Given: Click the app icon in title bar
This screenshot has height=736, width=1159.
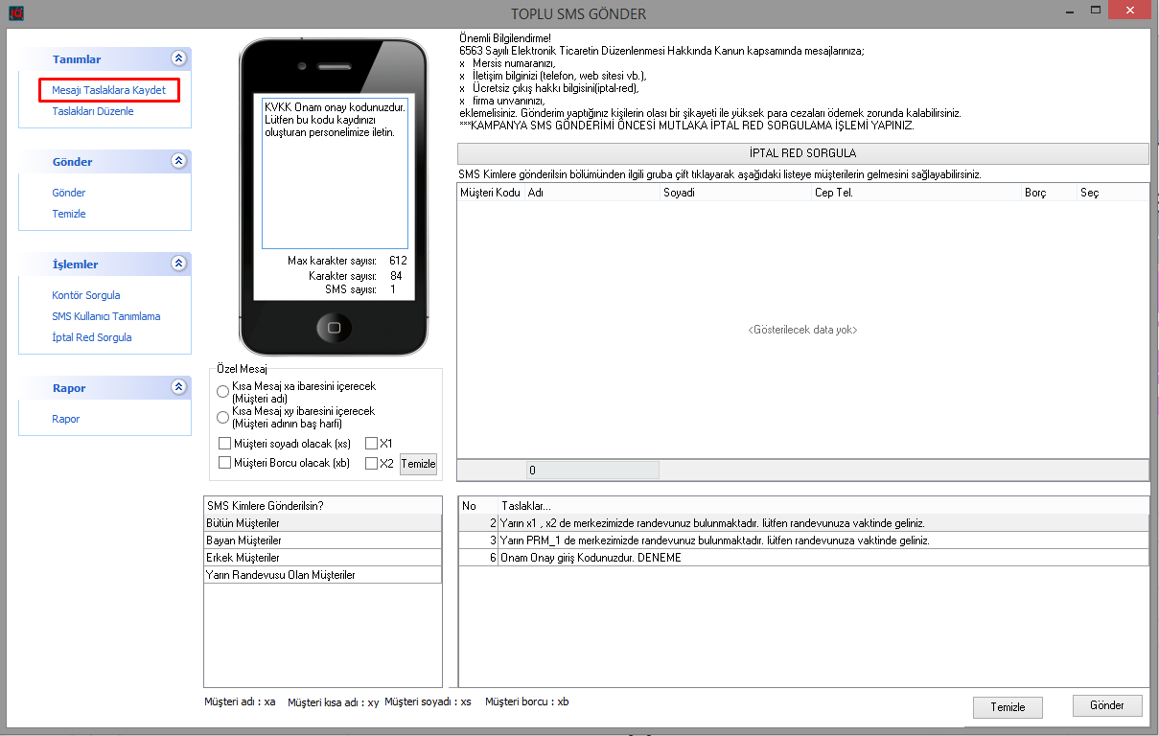Looking at the screenshot, I should coord(14,13).
